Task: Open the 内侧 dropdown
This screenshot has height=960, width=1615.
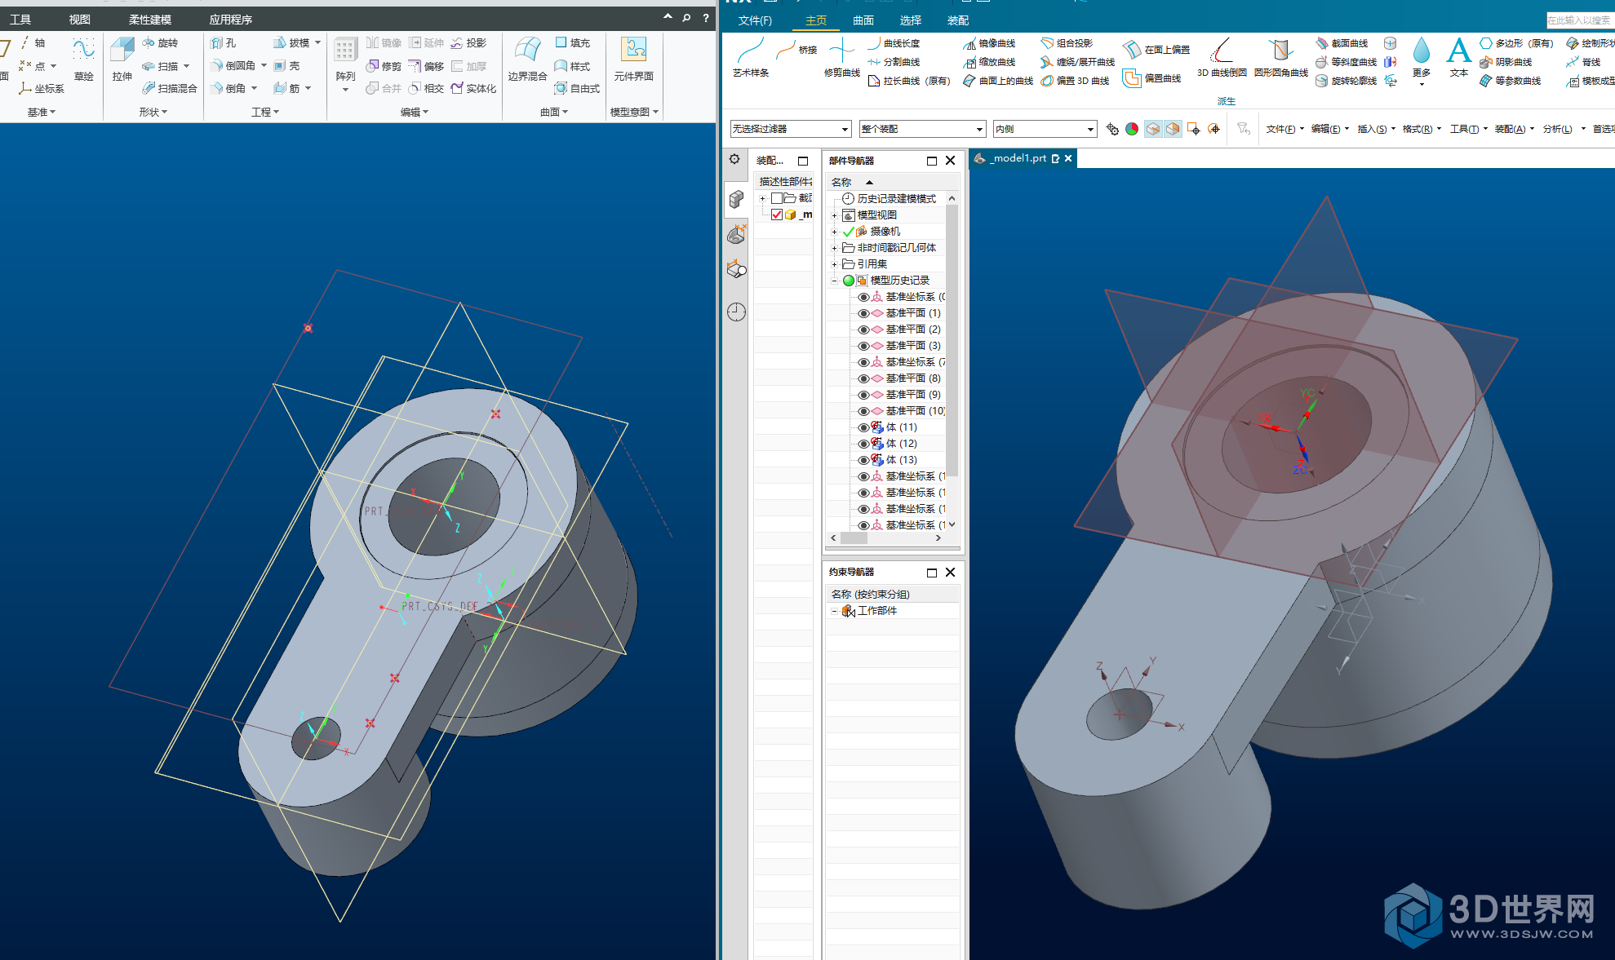Action: coord(1045,129)
